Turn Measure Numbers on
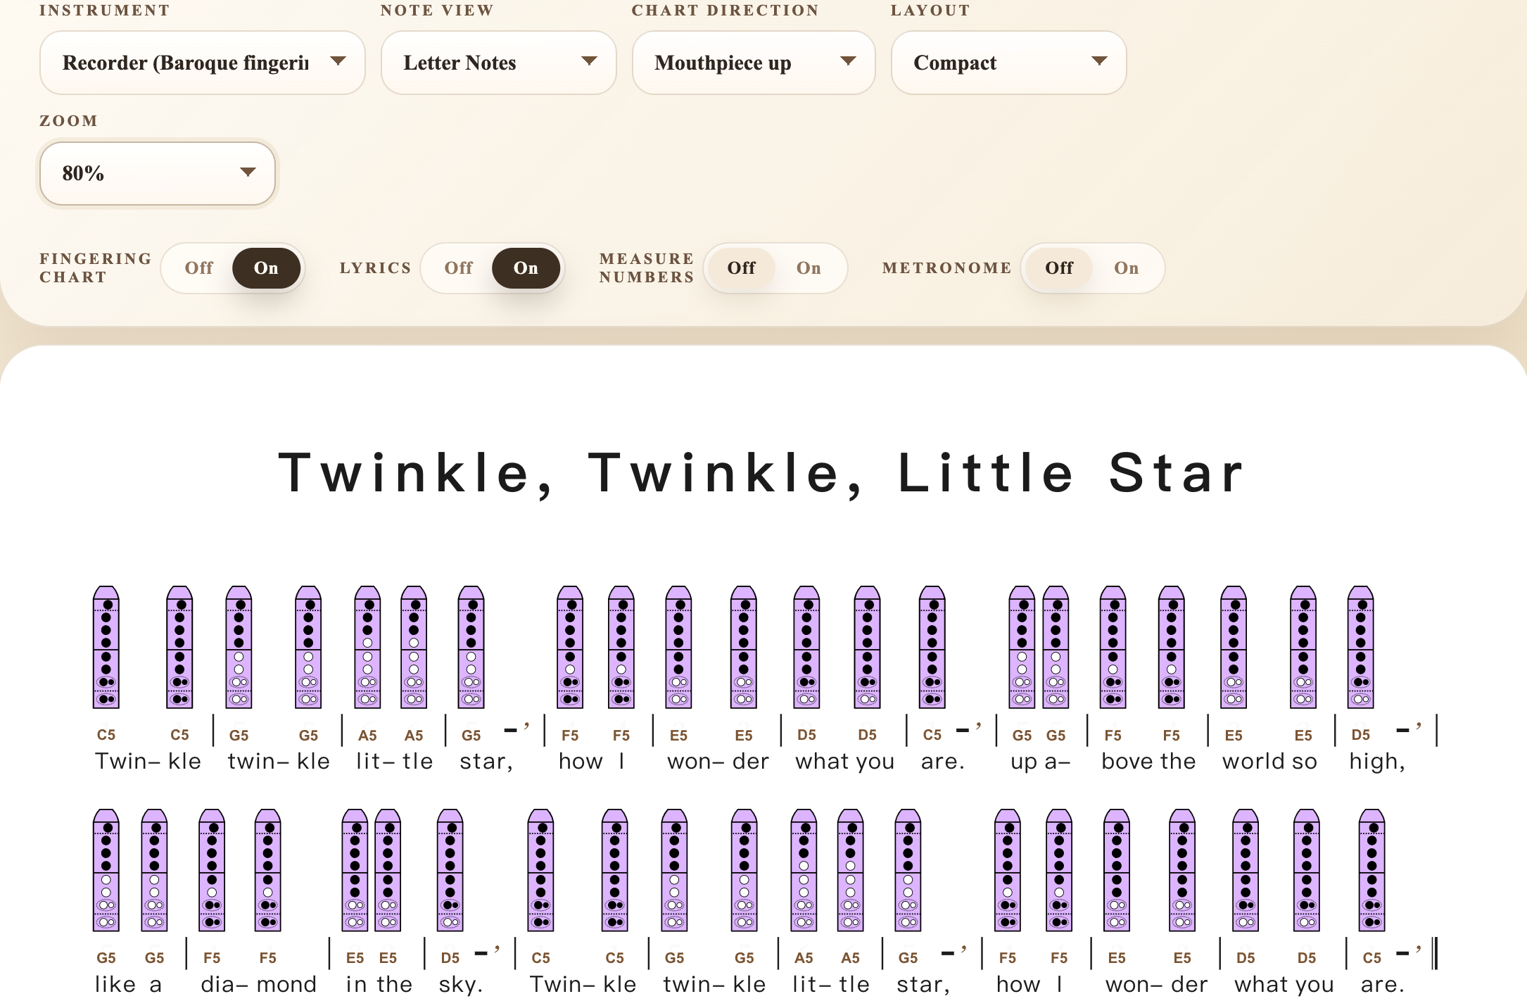Image resolution: width=1527 pixels, height=1001 pixels. [x=809, y=268]
